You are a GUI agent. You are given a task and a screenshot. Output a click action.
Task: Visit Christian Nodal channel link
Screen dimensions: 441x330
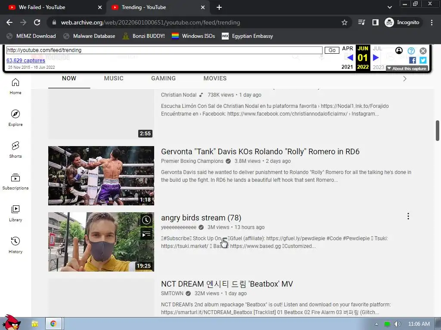pyautogui.click(x=179, y=95)
